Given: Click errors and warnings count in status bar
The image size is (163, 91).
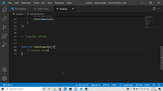Looking at the screenshot, I should (7, 85).
